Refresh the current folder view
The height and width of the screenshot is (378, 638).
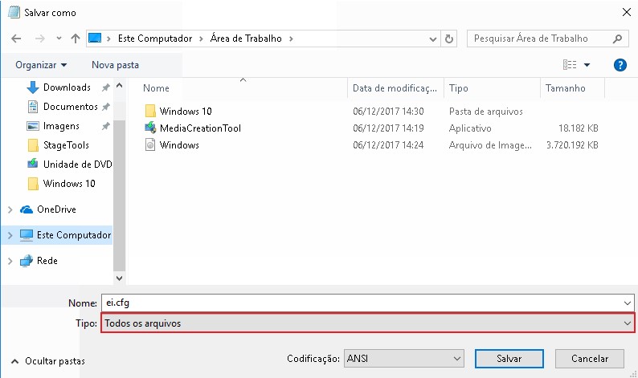pos(449,39)
